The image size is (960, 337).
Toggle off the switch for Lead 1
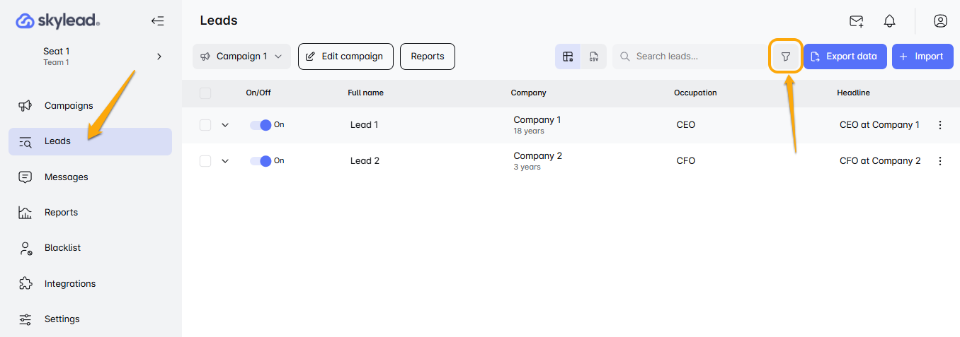point(261,125)
